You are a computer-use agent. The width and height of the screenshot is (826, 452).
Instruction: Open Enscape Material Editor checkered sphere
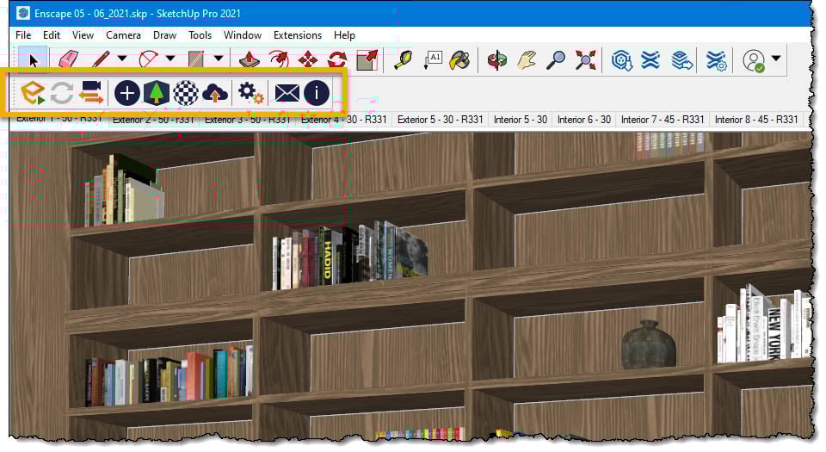click(x=186, y=93)
